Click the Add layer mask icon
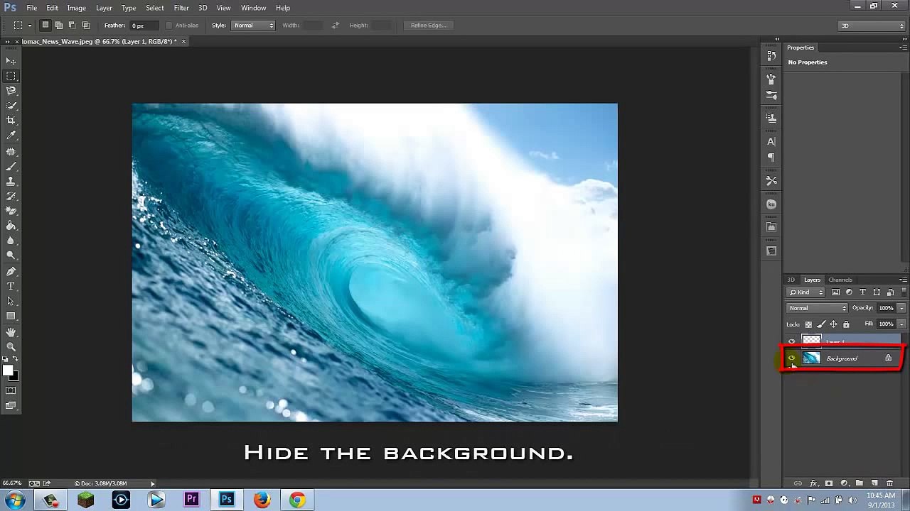The width and height of the screenshot is (910, 511). click(x=829, y=483)
